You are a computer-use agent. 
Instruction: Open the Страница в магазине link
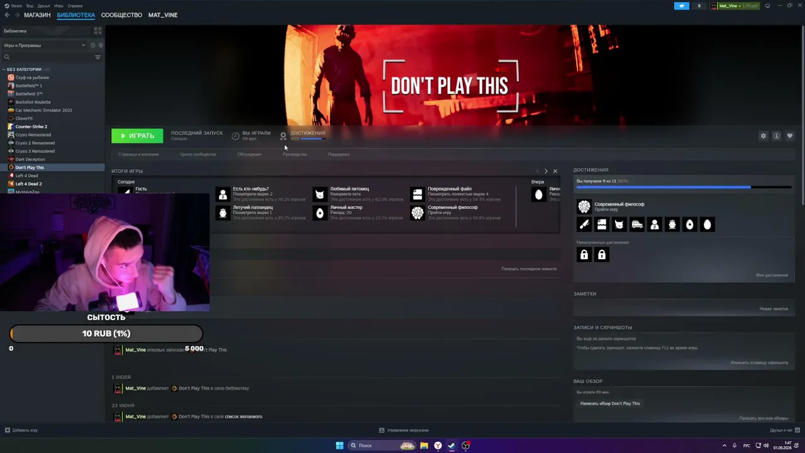tap(138, 154)
